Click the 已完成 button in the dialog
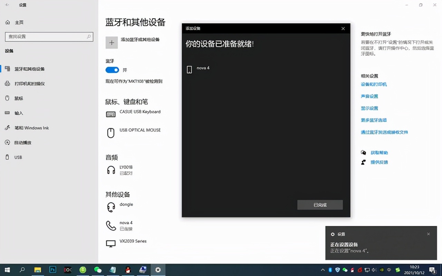 319,205
